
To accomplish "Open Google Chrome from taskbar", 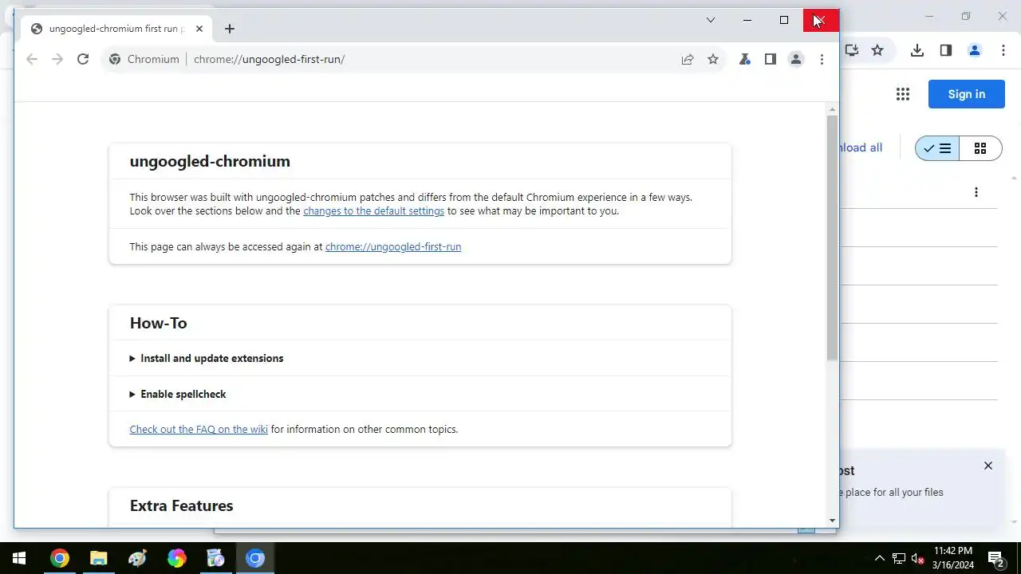I will tap(60, 558).
